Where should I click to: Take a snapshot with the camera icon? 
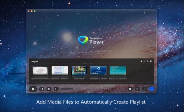[137, 89]
